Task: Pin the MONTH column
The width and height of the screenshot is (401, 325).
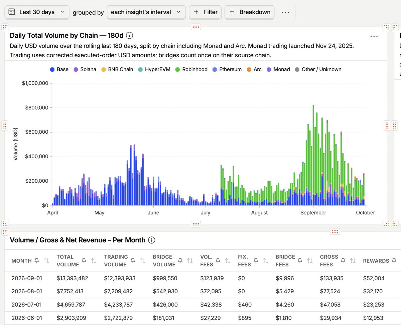Action: point(37,261)
